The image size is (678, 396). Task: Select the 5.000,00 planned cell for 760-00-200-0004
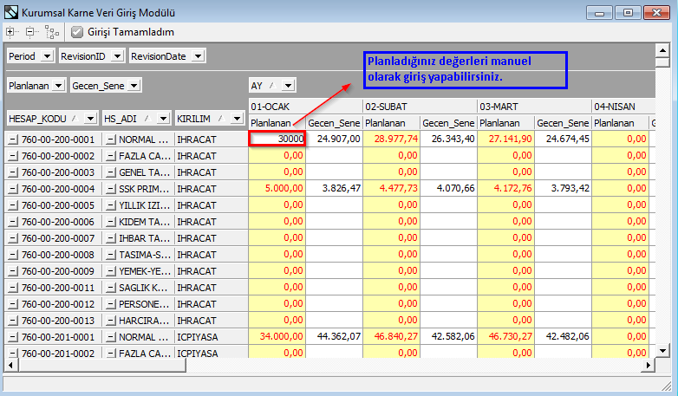pyautogui.click(x=277, y=189)
